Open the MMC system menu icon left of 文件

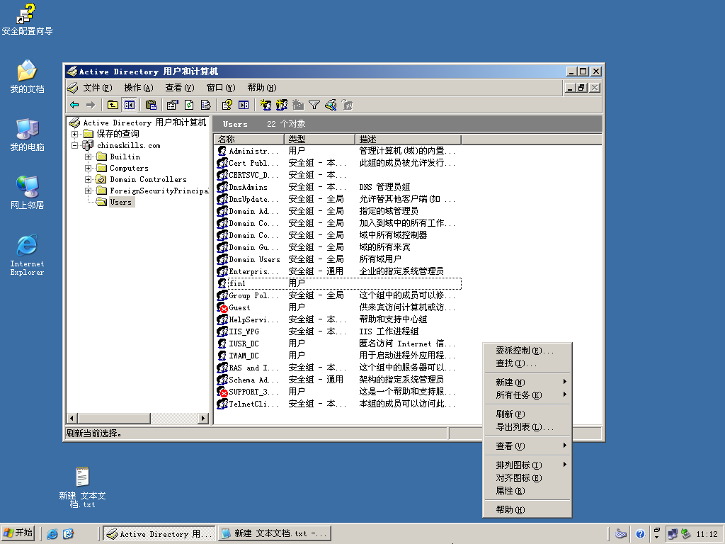[73, 87]
